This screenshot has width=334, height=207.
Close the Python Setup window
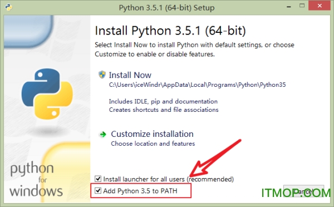320,6
